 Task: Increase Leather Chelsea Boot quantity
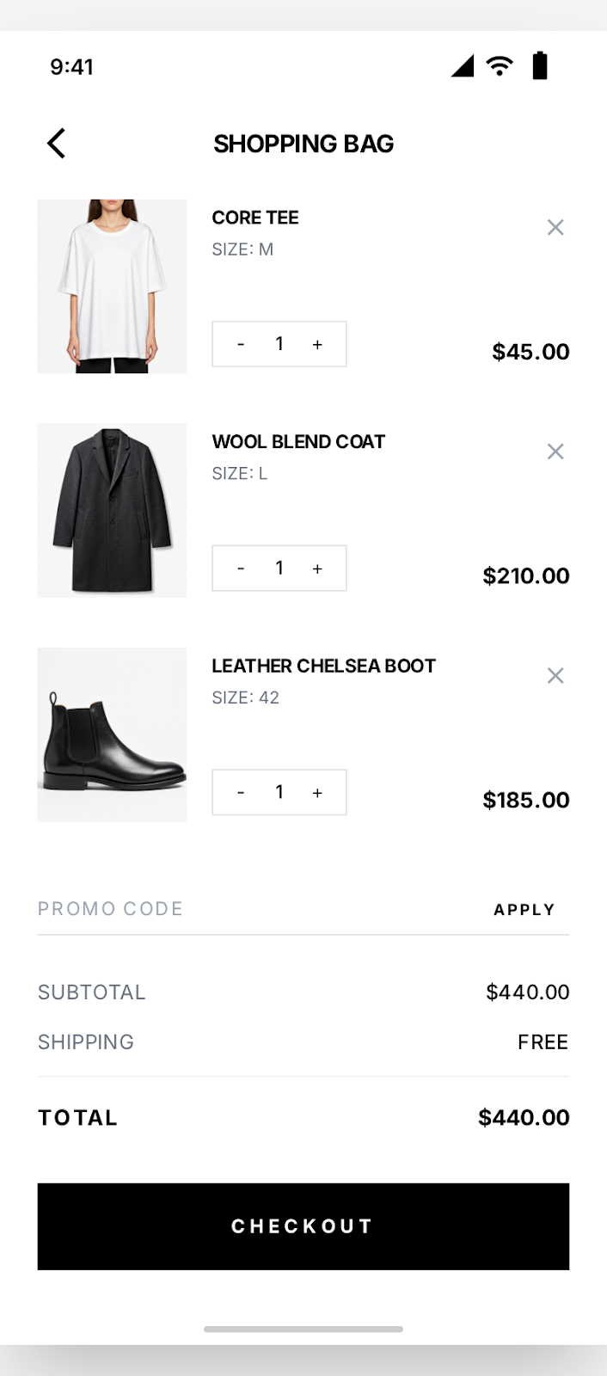click(x=317, y=792)
